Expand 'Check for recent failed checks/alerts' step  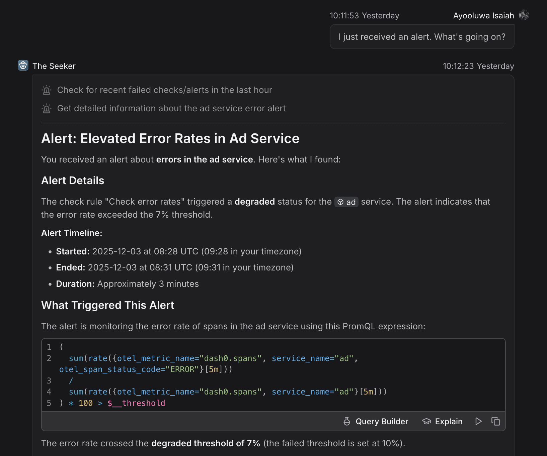(x=164, y=90)
